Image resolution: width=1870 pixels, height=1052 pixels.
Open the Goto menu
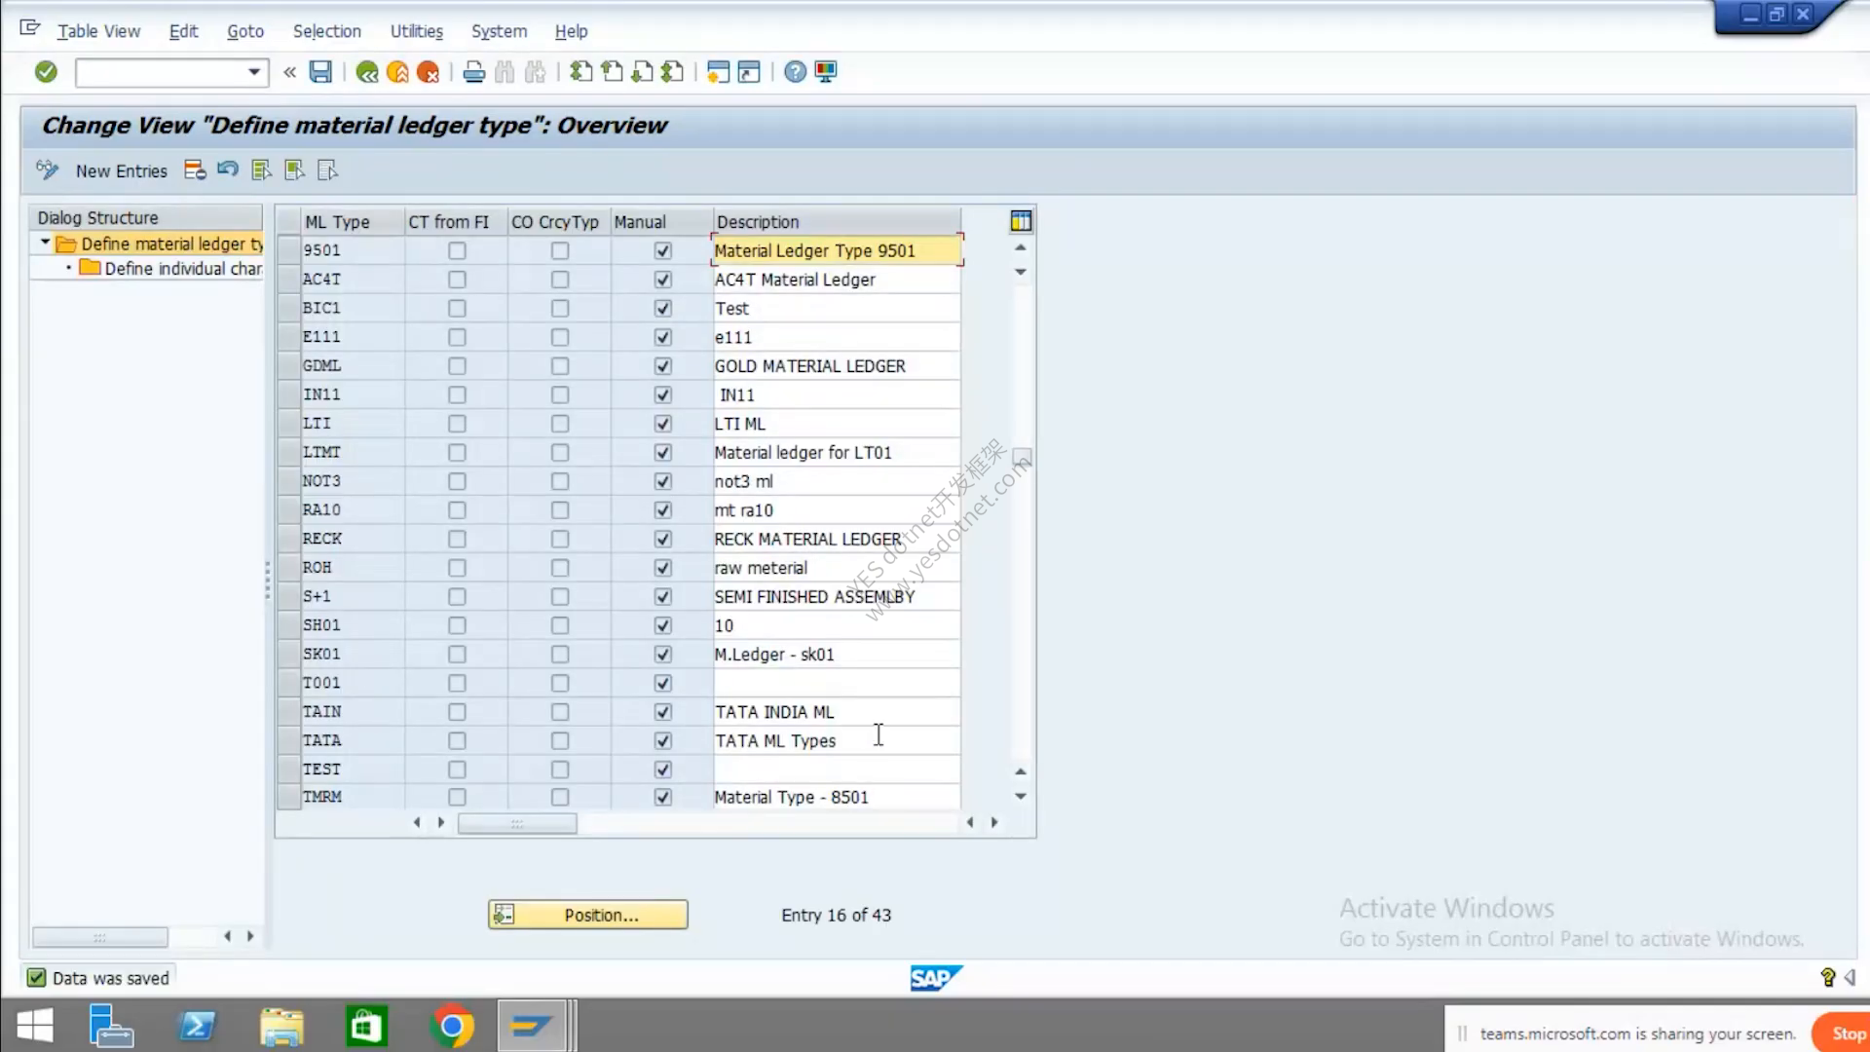pos(245,31)
